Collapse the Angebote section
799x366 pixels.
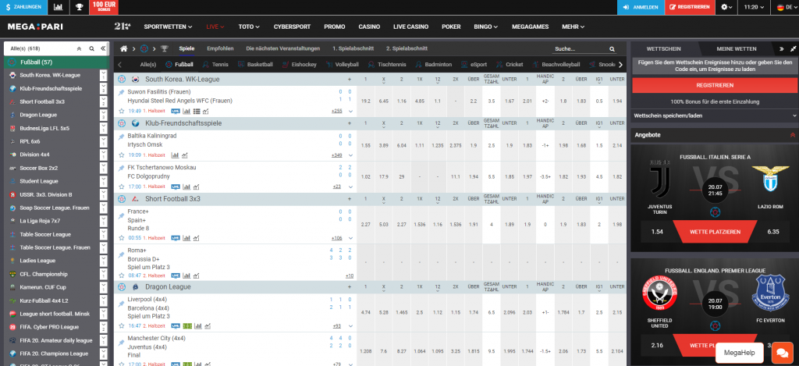793,135
